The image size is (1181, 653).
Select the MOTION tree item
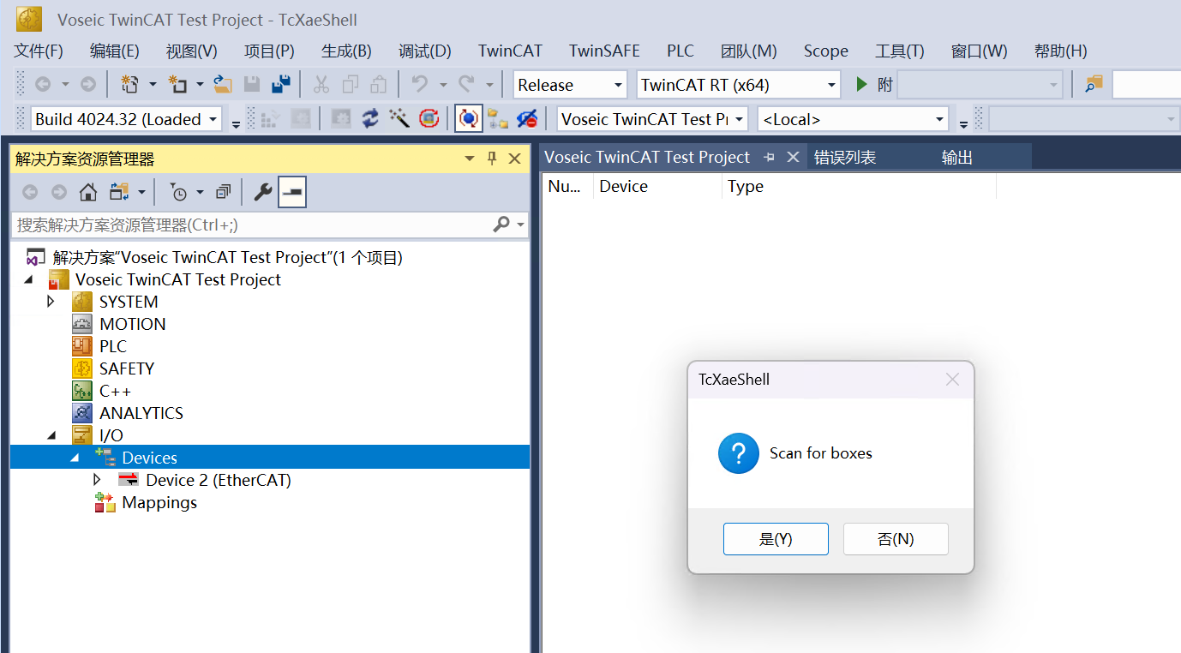pos(132,324)
